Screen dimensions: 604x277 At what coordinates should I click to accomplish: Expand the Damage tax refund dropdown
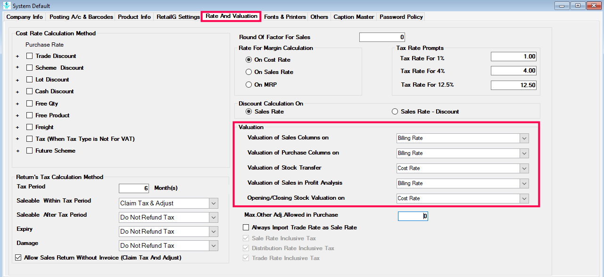click(x=169, y=245)
